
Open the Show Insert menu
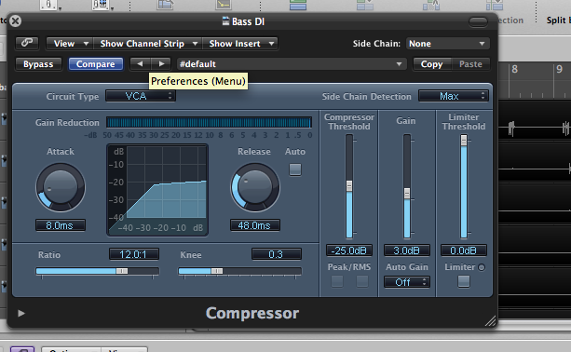tap(240, 44)
